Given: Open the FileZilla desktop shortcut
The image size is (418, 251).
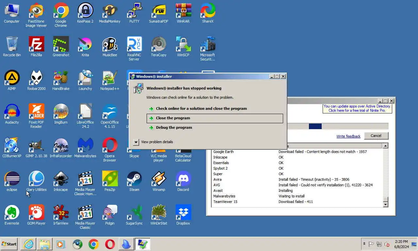Looking at the screenshot, I should click(36, 47).
